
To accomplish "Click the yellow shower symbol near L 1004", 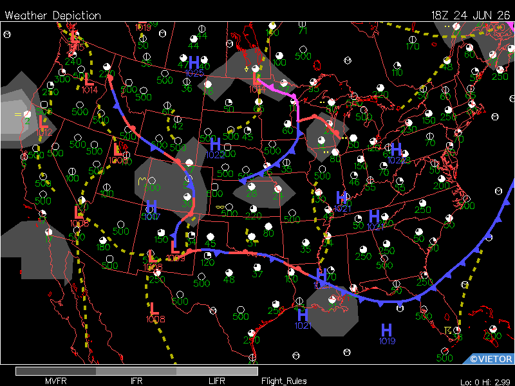I will (247, 69).
